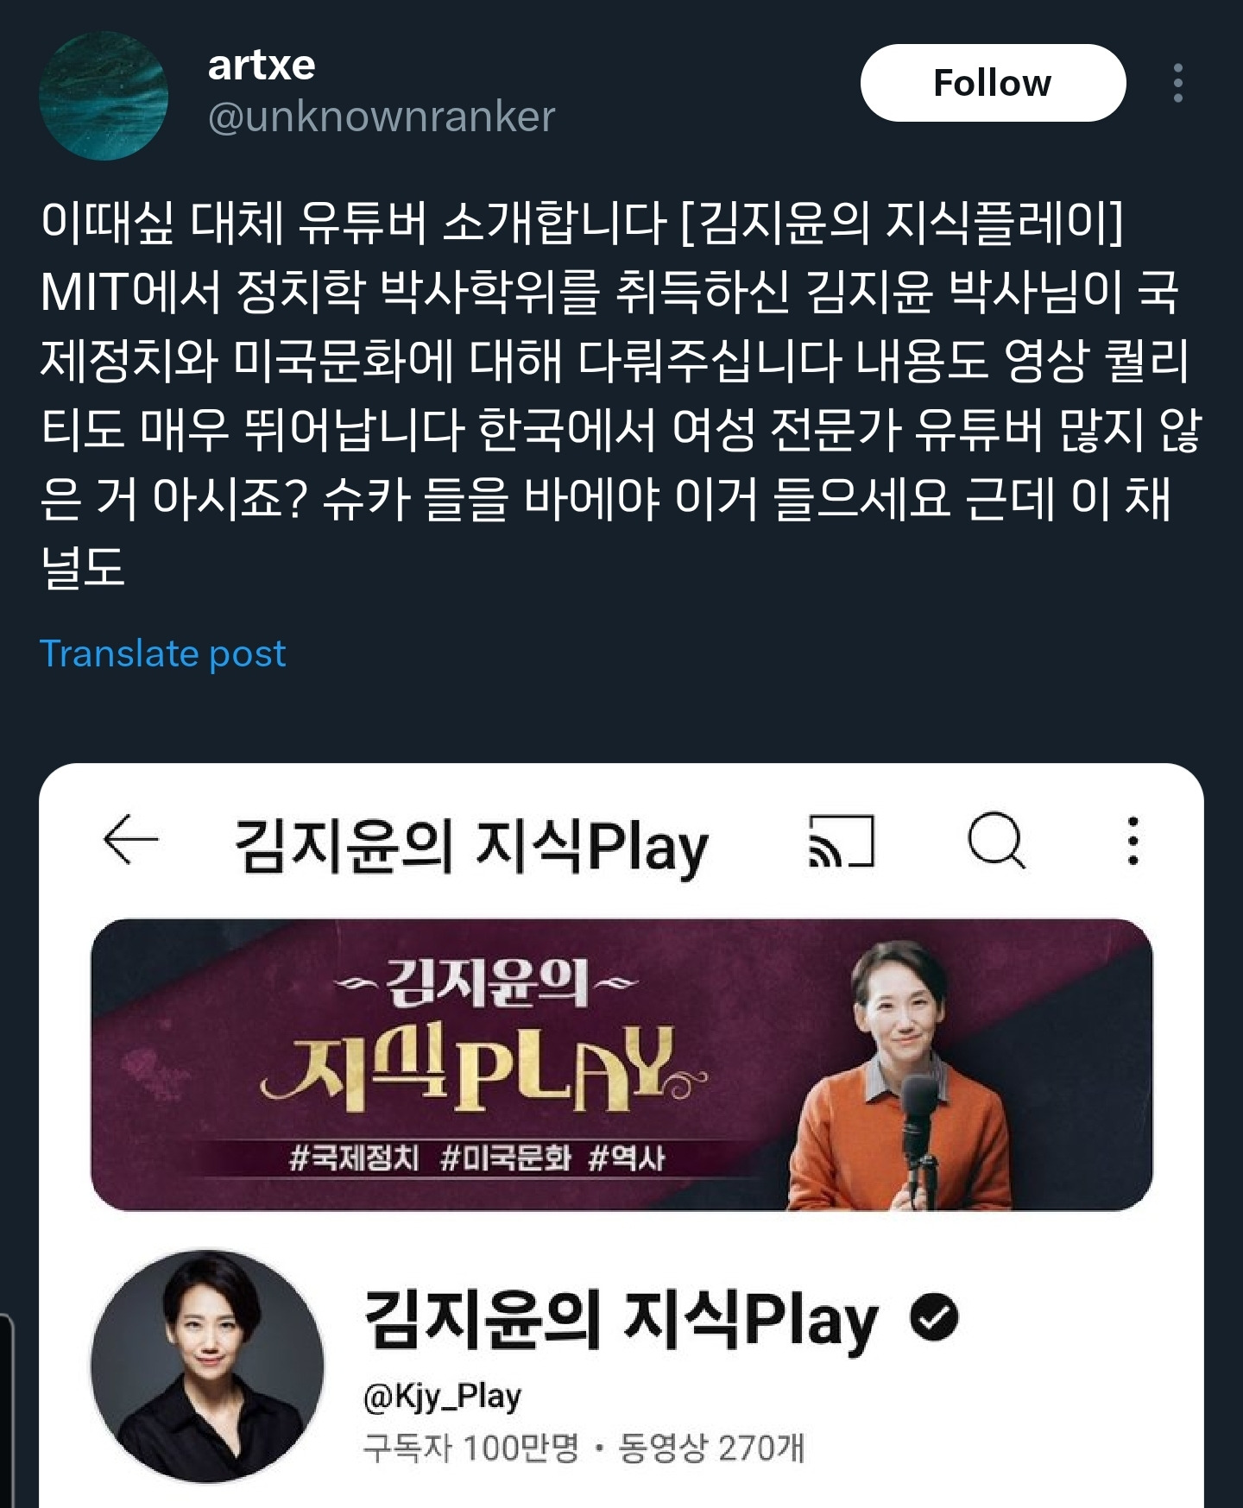Open the @unknownranker handle
Screen dimensions: 1243x1508
pyautogui.click(x=381, y=117)
